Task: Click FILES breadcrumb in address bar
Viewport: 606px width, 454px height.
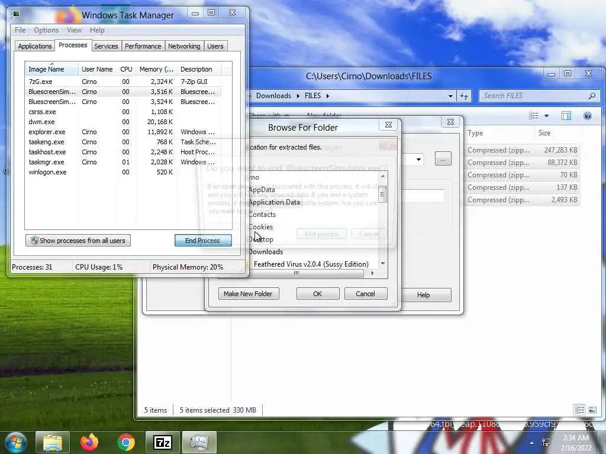Action: coord(312,96)
